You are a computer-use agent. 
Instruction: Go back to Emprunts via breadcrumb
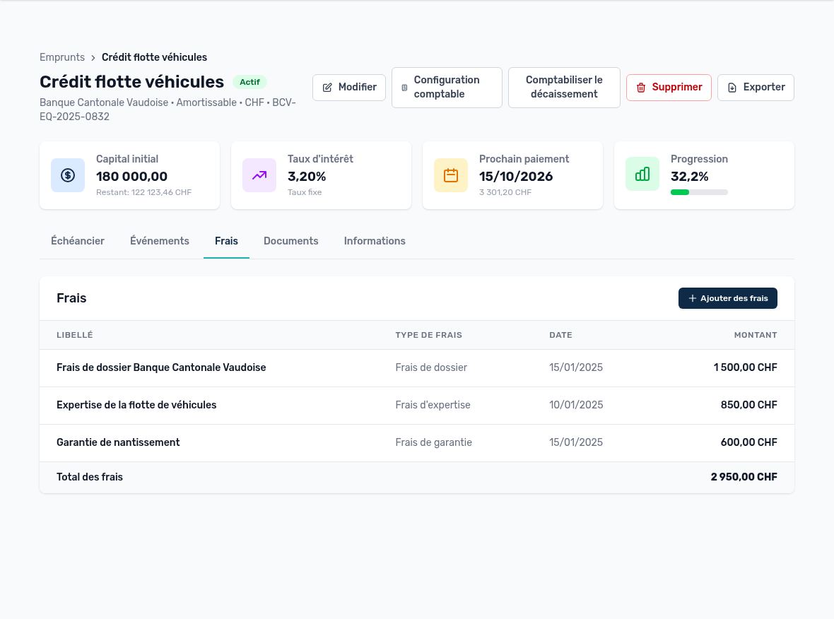pyautogui.click(x=62, y=57)
